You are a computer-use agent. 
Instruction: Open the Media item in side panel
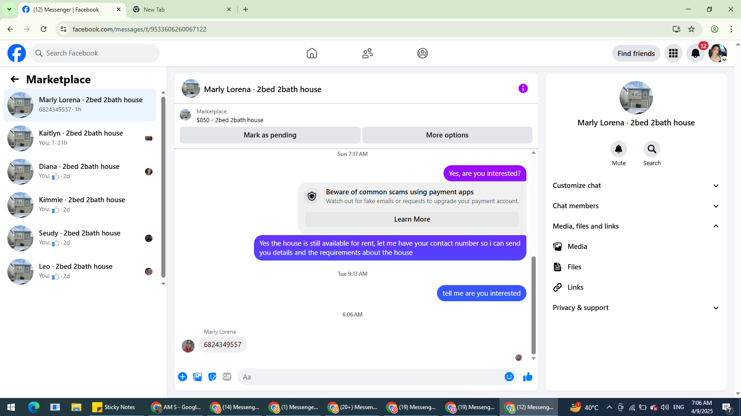[636, 247]
